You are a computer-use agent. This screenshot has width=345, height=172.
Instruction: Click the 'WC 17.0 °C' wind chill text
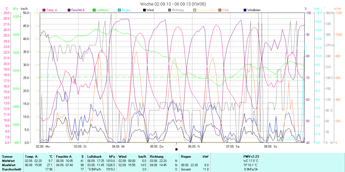[251, 161]
